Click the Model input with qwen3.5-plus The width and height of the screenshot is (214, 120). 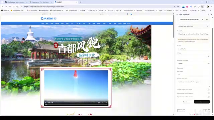193,49
